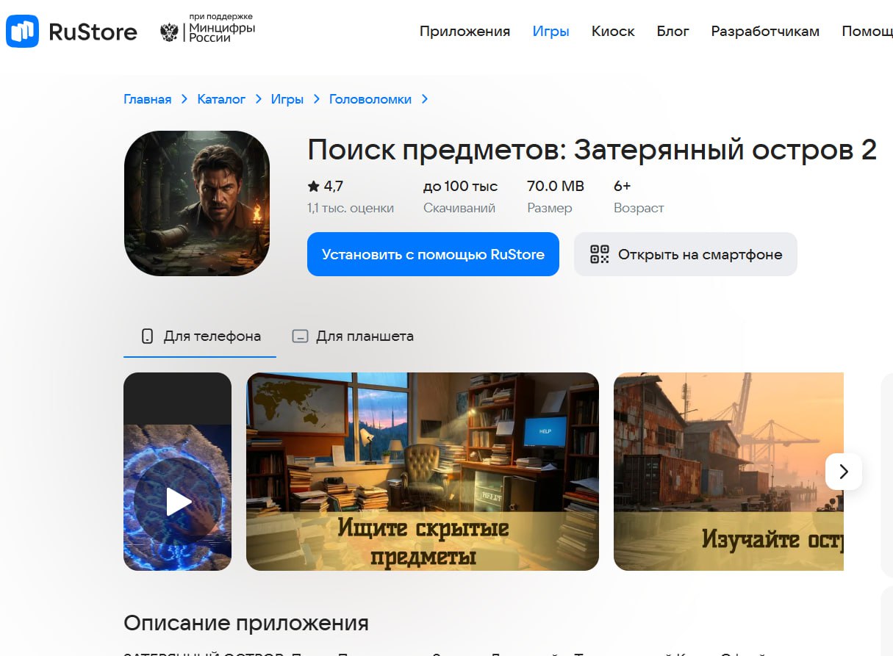Open Головоломки category breadcrumb

point(370,99)
